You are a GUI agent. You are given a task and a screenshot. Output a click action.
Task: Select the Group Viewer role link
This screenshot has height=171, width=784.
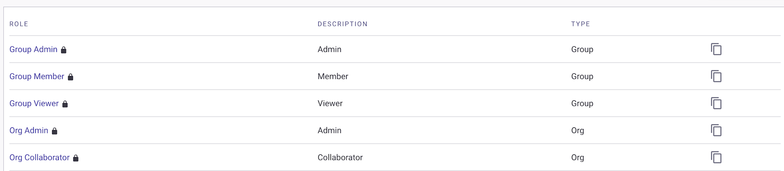click(34, 104)
